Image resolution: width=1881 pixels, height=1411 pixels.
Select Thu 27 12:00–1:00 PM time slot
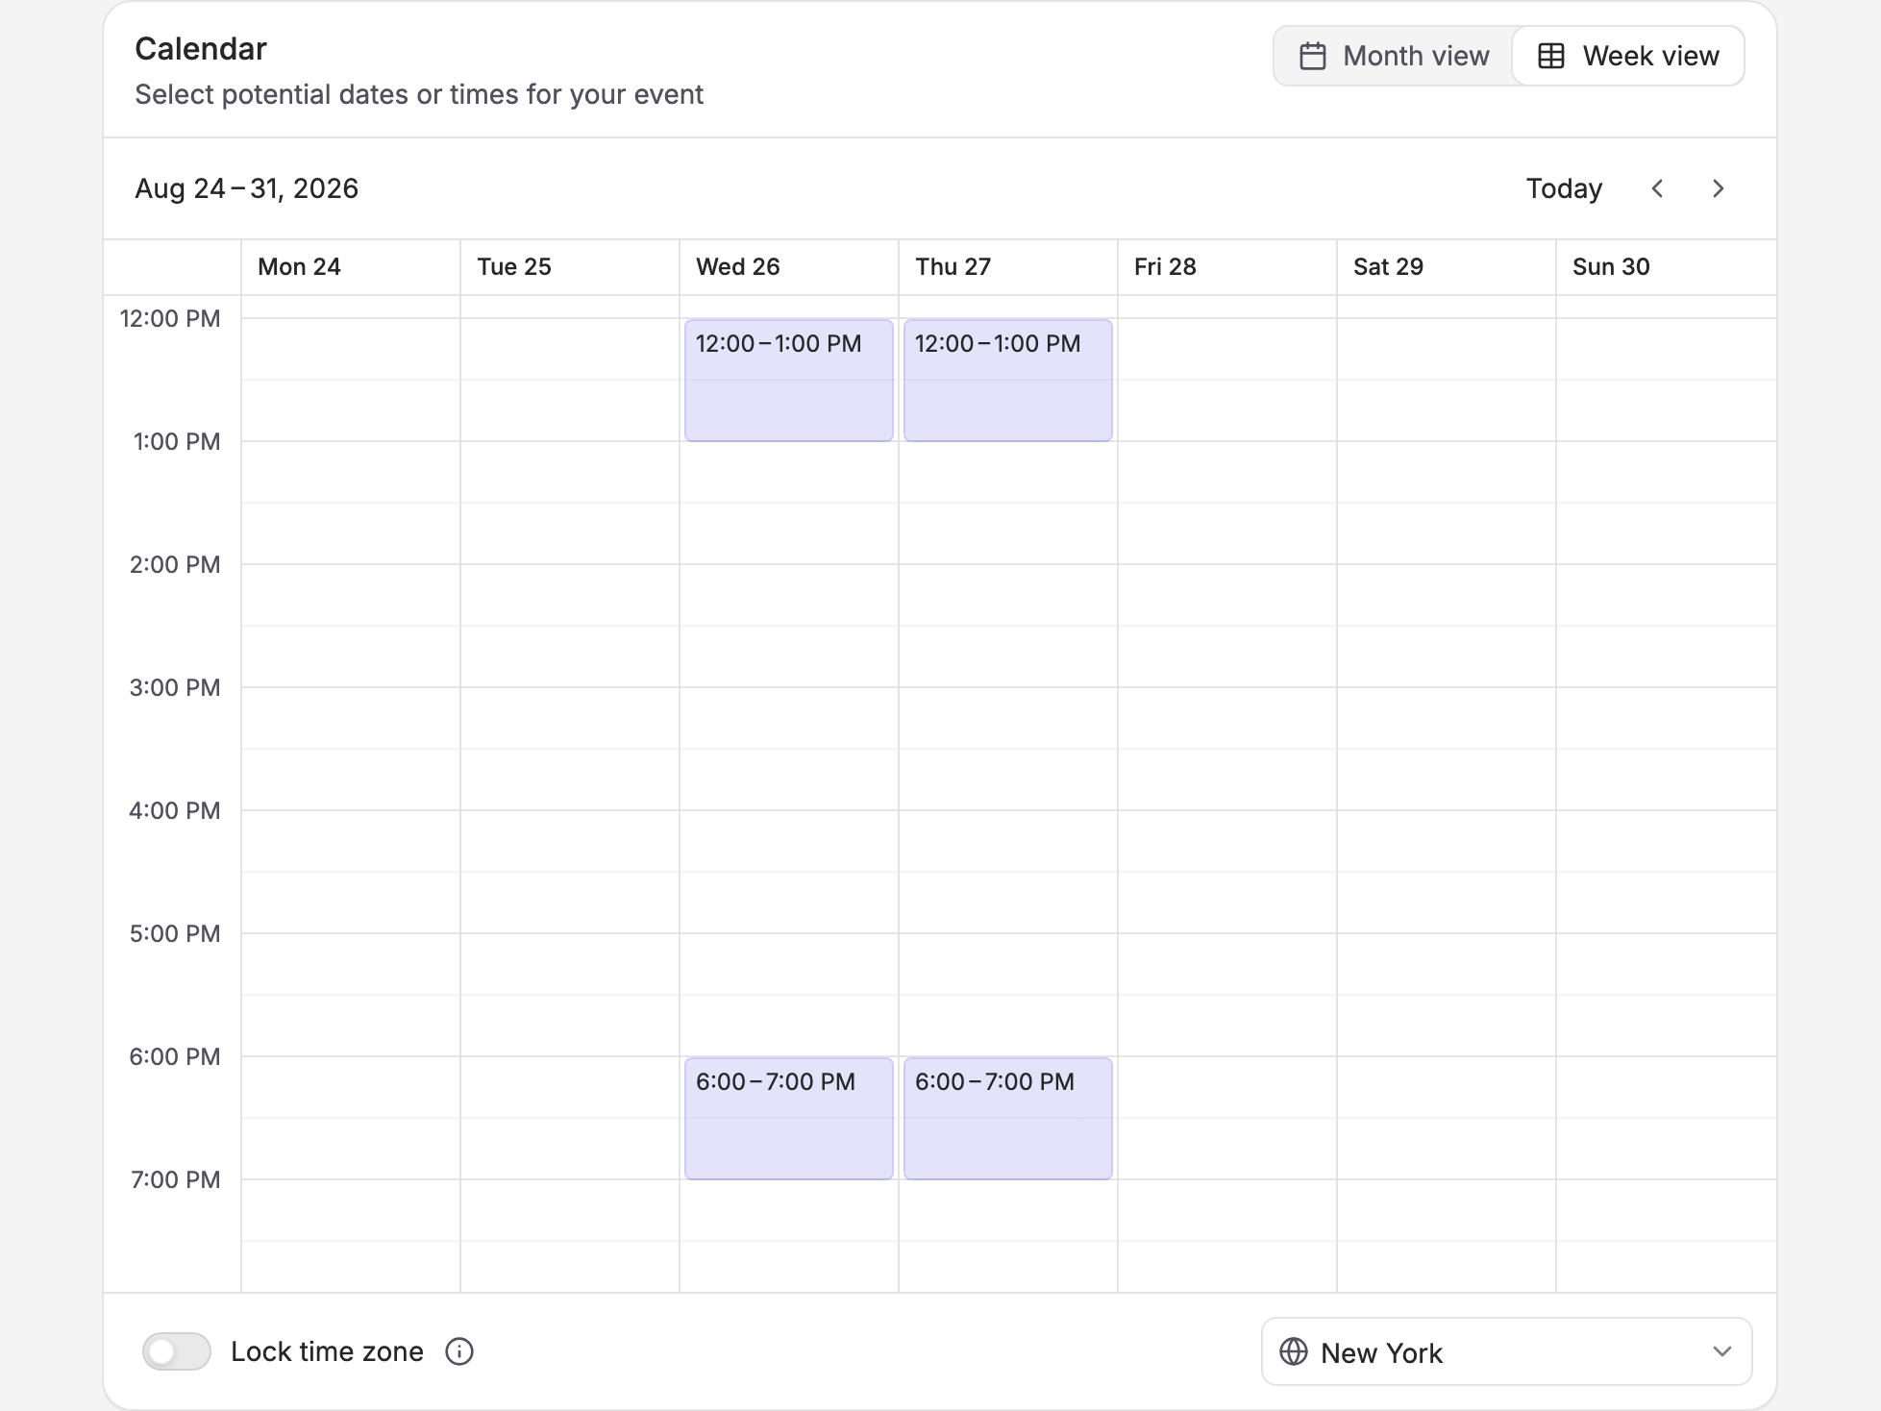pyautogui.click(x=1008, y=381)
